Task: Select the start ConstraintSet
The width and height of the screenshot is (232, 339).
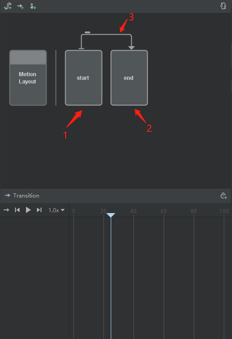Action: (83, 78)
